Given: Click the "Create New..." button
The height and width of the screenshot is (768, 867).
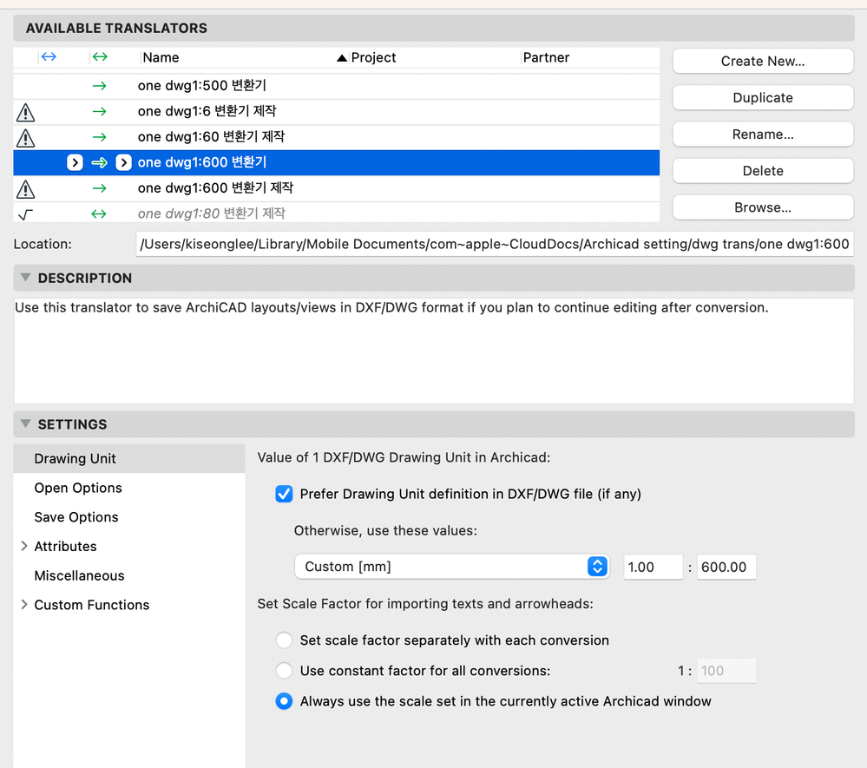Looking at the screenshot, I should pyautogui.click(x=762, y=61).
